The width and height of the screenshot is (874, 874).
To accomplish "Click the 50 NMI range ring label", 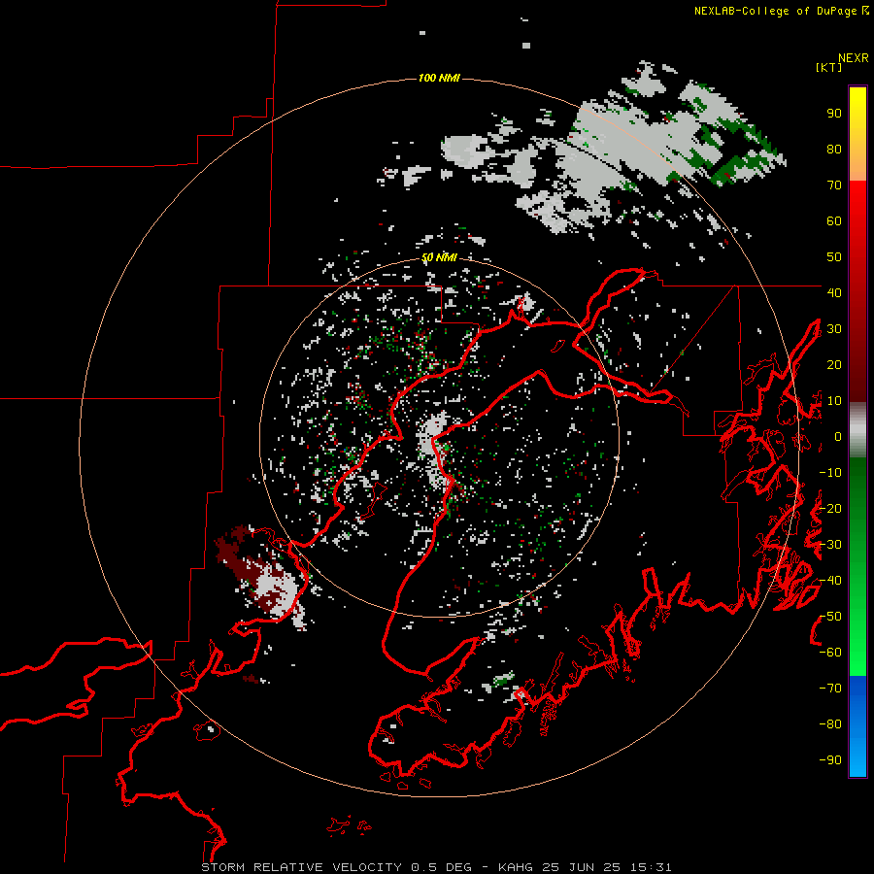I will [439, 257].
